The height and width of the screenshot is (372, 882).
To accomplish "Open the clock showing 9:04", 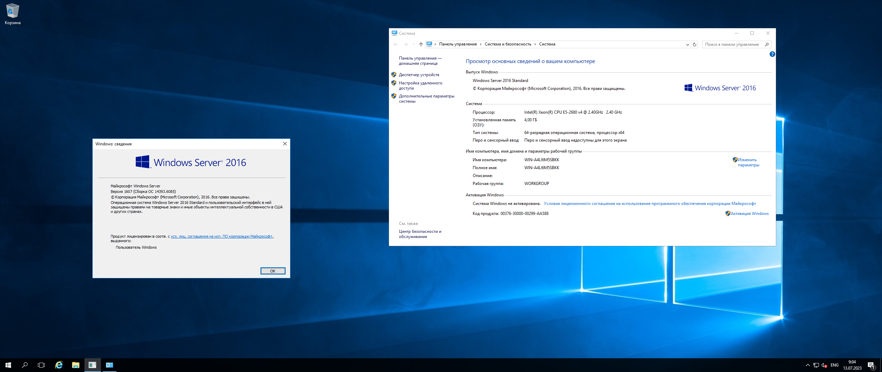I will pos(852,365).
